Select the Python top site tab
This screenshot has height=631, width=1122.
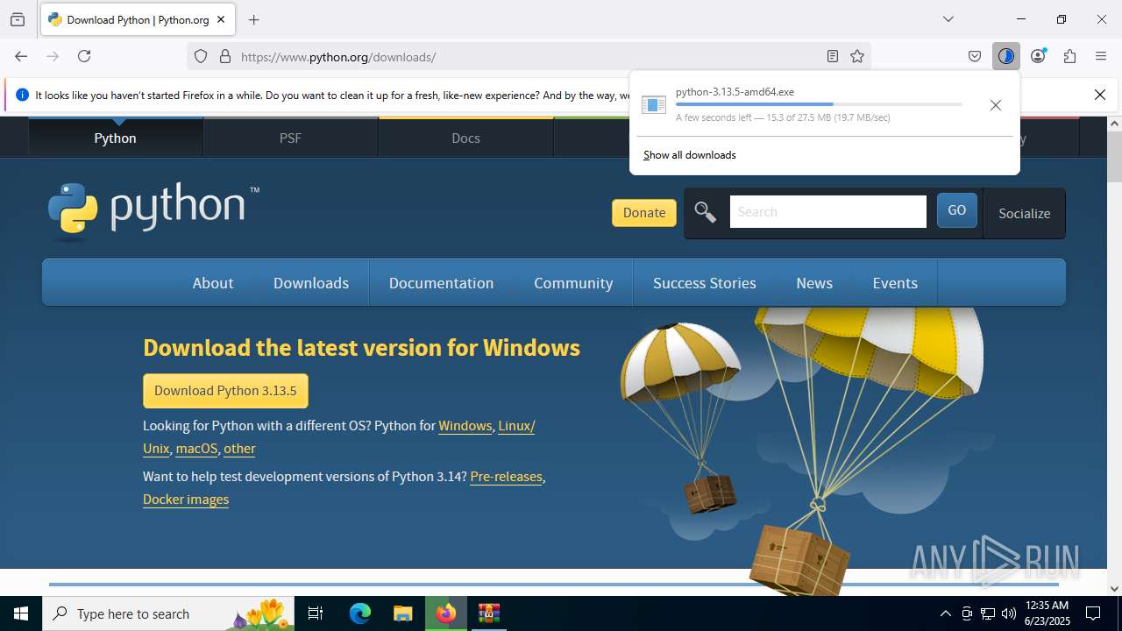pyautogui.click(x=116, y=138)
